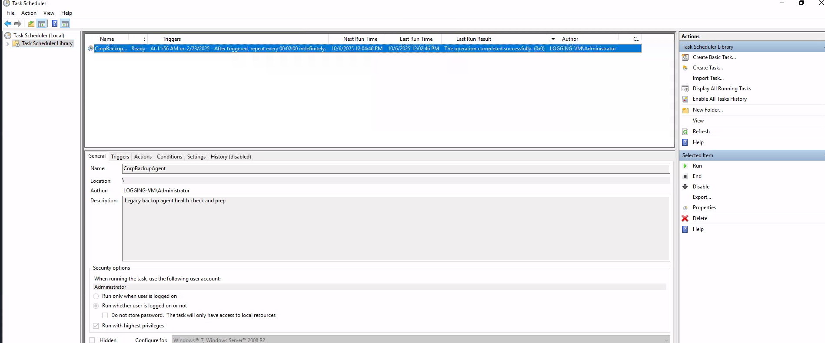Switch to the Conditions tab
Image resolution: width=825 pixels, height=343 pixels.
(x=169, y=157)
